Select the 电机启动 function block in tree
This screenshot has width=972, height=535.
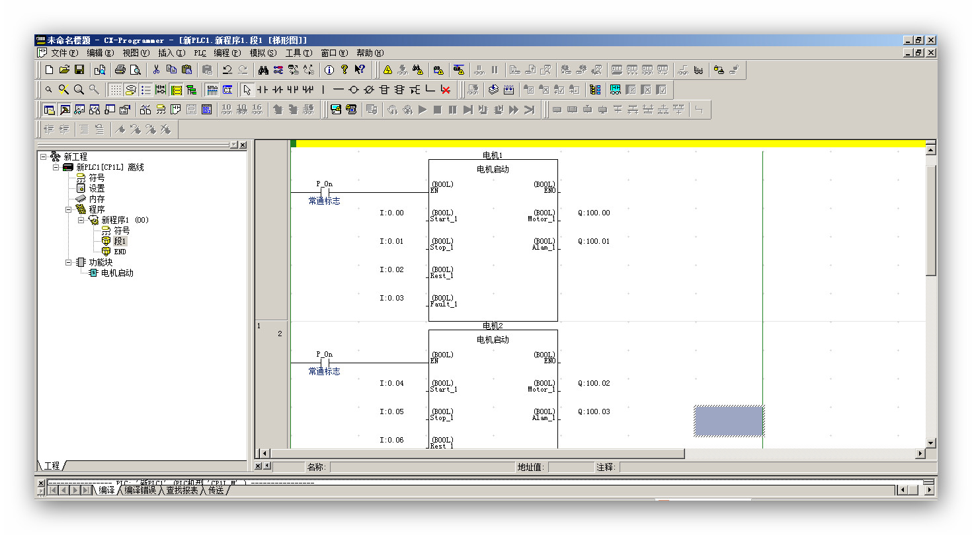coord(117,273)
